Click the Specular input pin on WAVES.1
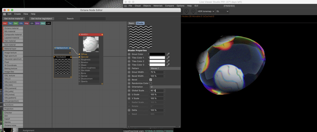 [x=80, y=57]
